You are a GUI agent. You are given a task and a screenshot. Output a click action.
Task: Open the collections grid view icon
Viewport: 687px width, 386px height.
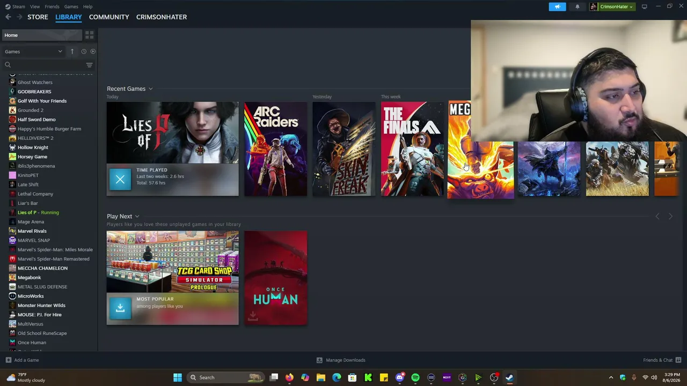[90, 35]
